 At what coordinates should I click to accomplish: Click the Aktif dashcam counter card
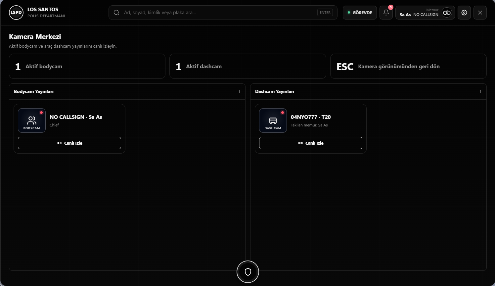click(x=248, y=66)
